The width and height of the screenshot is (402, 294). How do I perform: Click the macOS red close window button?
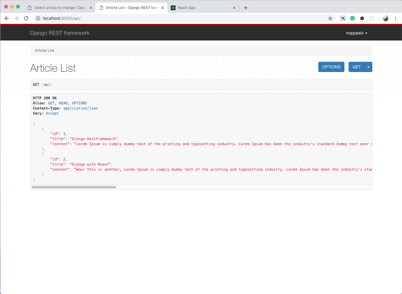tap(6, 7)
